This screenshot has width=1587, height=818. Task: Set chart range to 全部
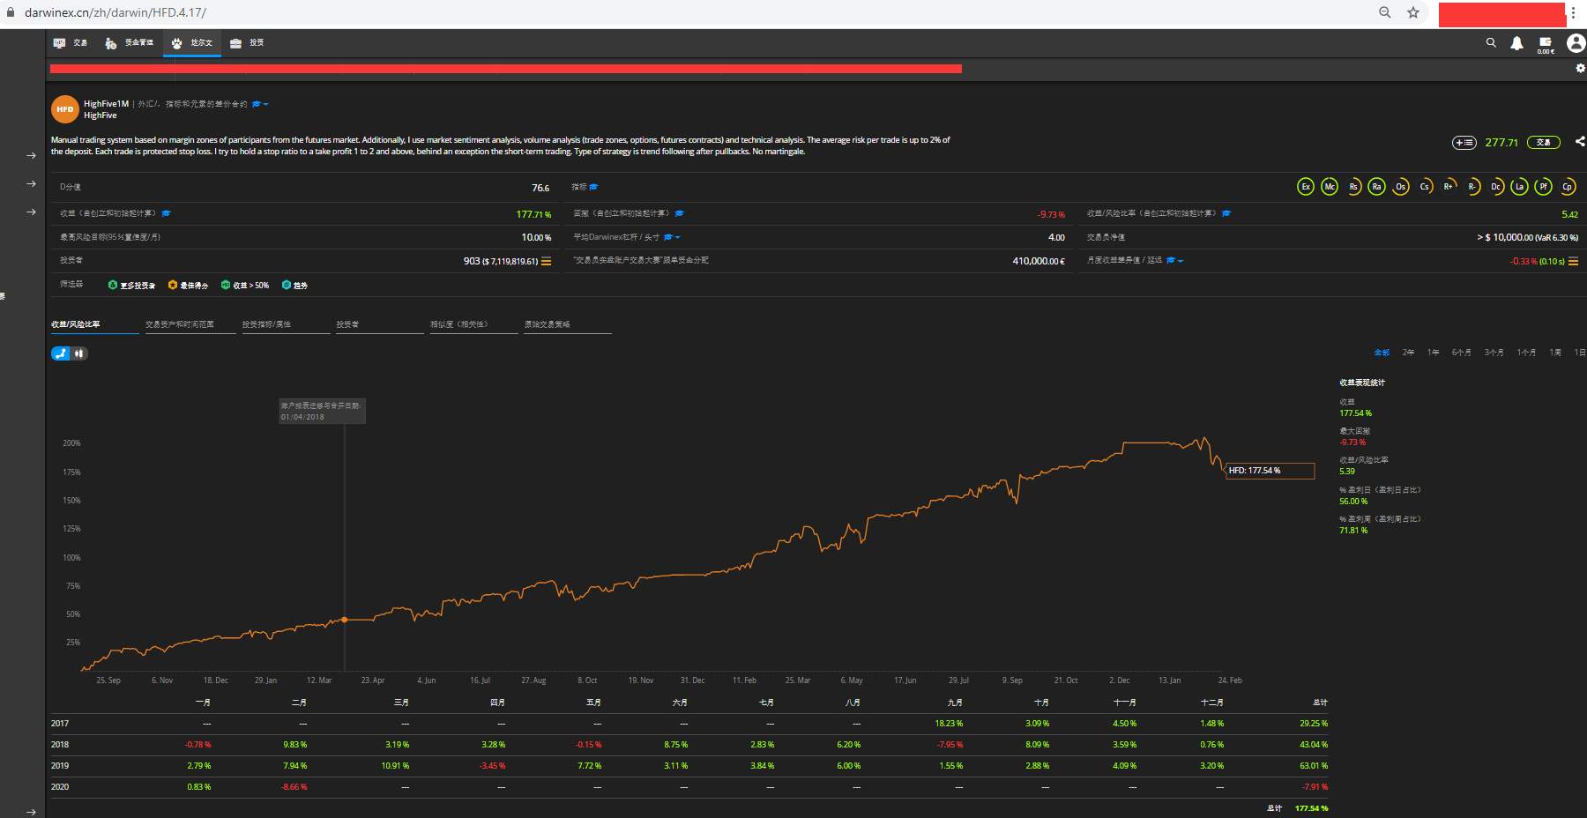[x=1382, y=353]
